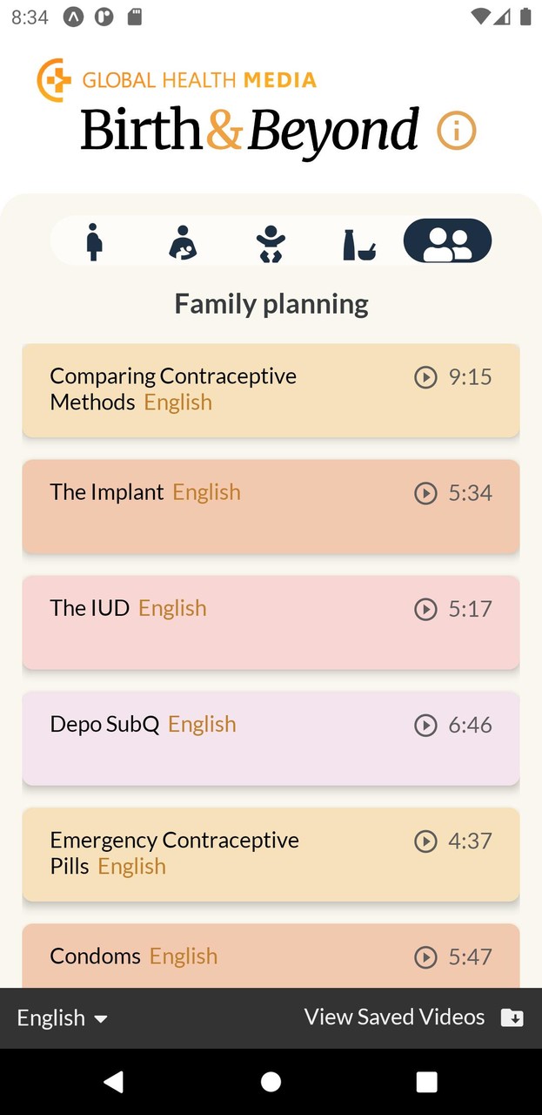Tap the Android back navigation button
The height and width of the screenshot is (1115, 542).
click(x=114, y=1082)
